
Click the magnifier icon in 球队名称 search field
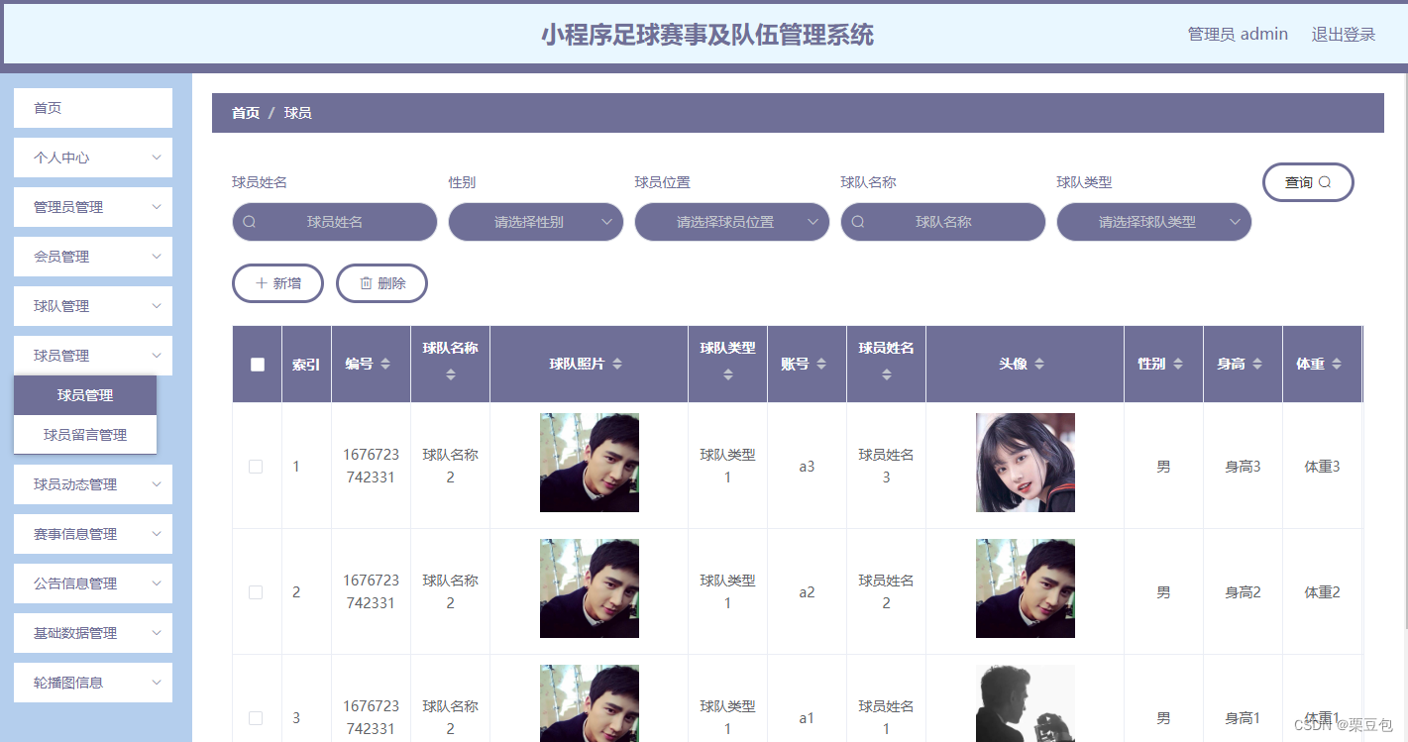coord(858,222)
